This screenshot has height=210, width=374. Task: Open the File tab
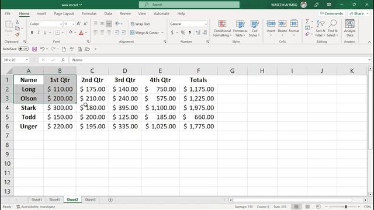click(8, 13)
